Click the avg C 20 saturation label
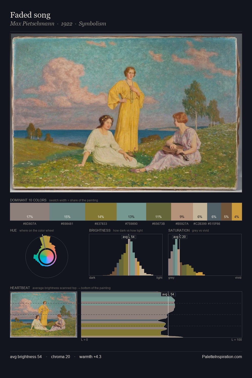252x378 pixels. coord(179,237)
